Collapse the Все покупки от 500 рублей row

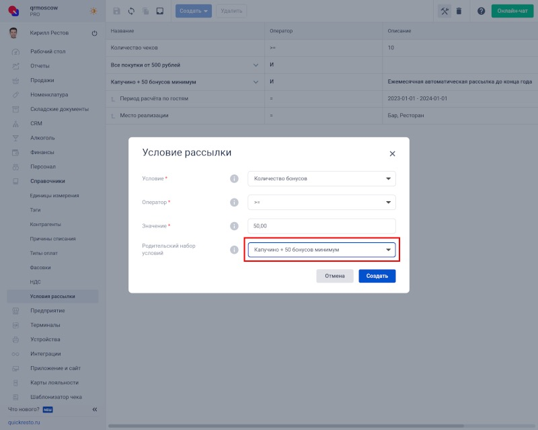(x=256, y=65)
